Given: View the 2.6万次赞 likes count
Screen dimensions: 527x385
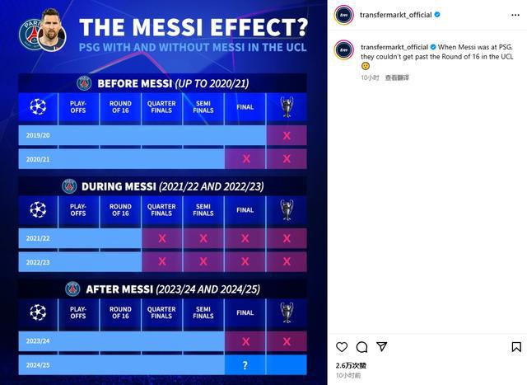Looking at the screenshot, I should [351, 365].
